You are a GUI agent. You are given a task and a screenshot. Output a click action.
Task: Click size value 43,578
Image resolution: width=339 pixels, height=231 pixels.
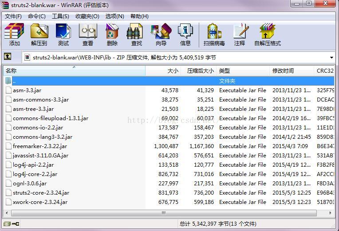170,90
